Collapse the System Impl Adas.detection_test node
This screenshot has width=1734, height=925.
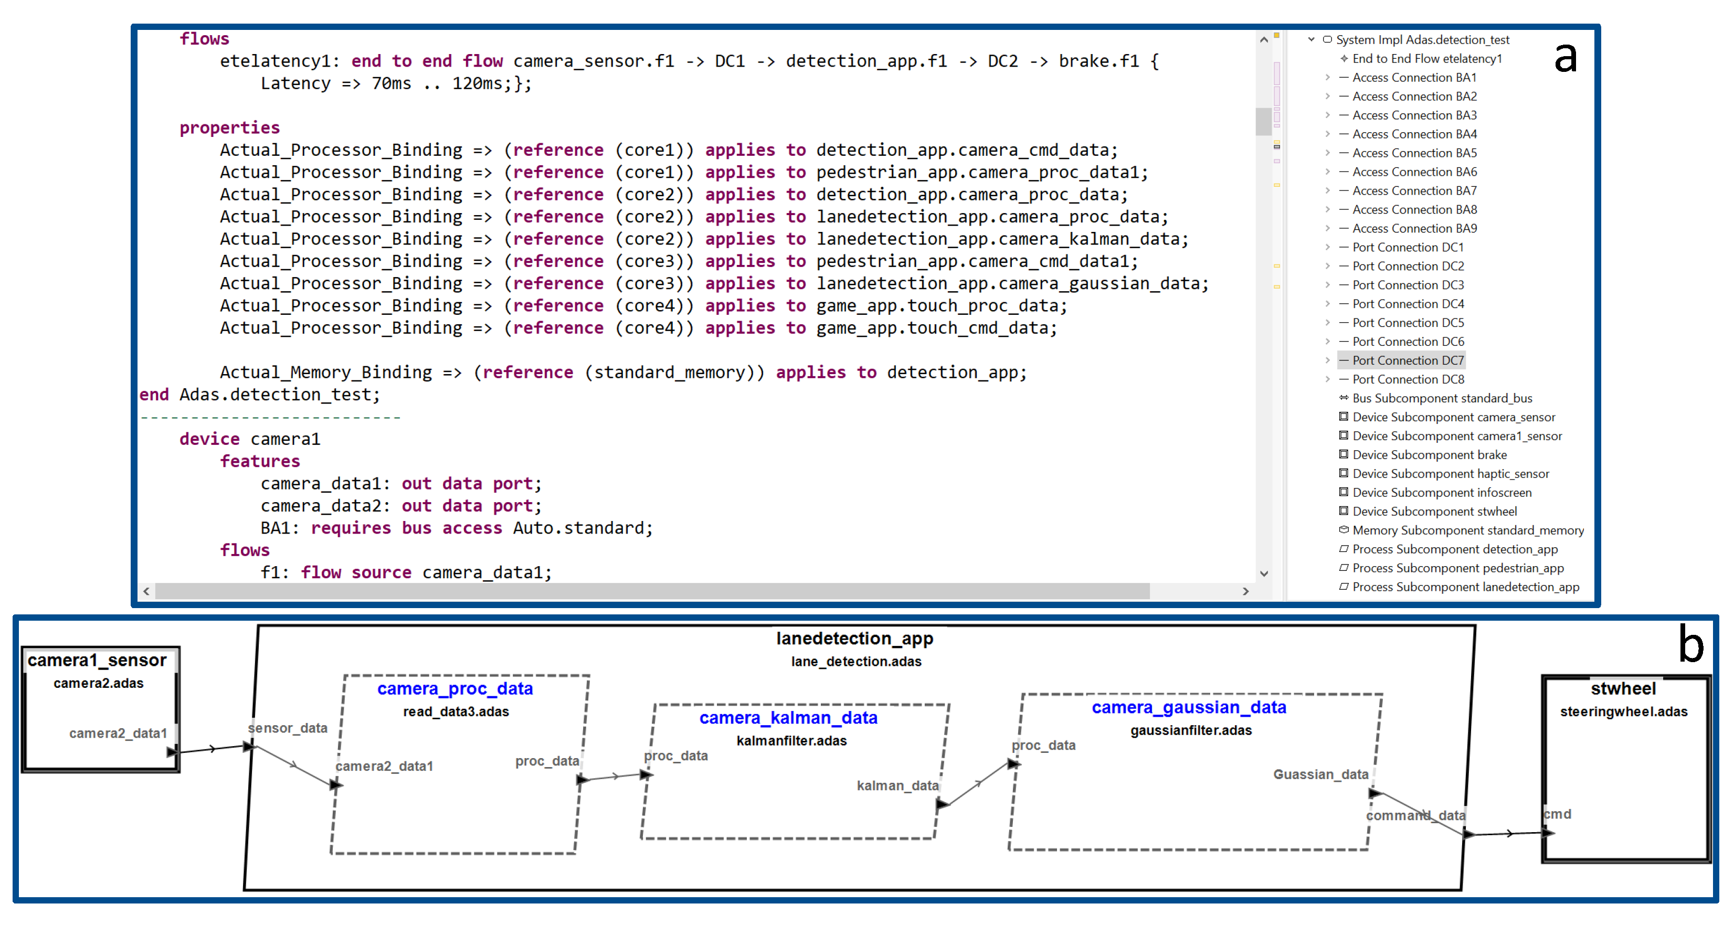click(1312, 40)
